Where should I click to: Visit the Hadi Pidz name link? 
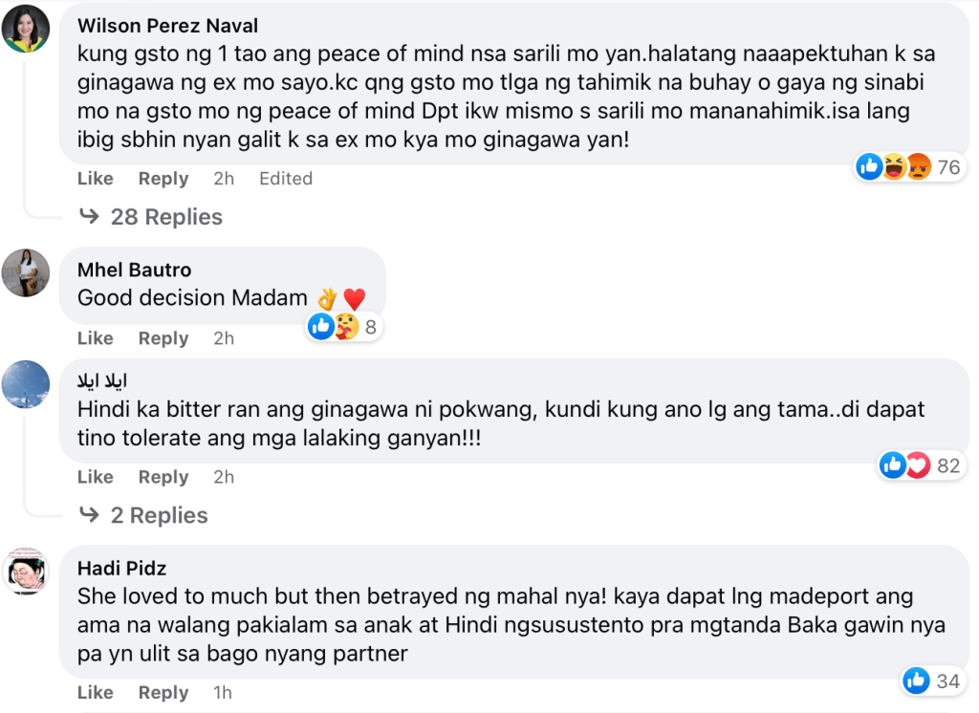click(x=121, y=569)
